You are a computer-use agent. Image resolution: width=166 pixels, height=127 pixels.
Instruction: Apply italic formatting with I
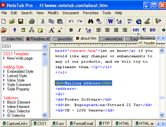(x=80, y=30)
